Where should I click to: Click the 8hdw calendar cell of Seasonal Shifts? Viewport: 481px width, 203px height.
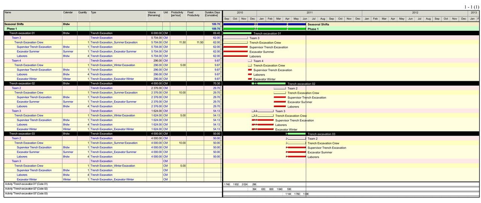70,24
